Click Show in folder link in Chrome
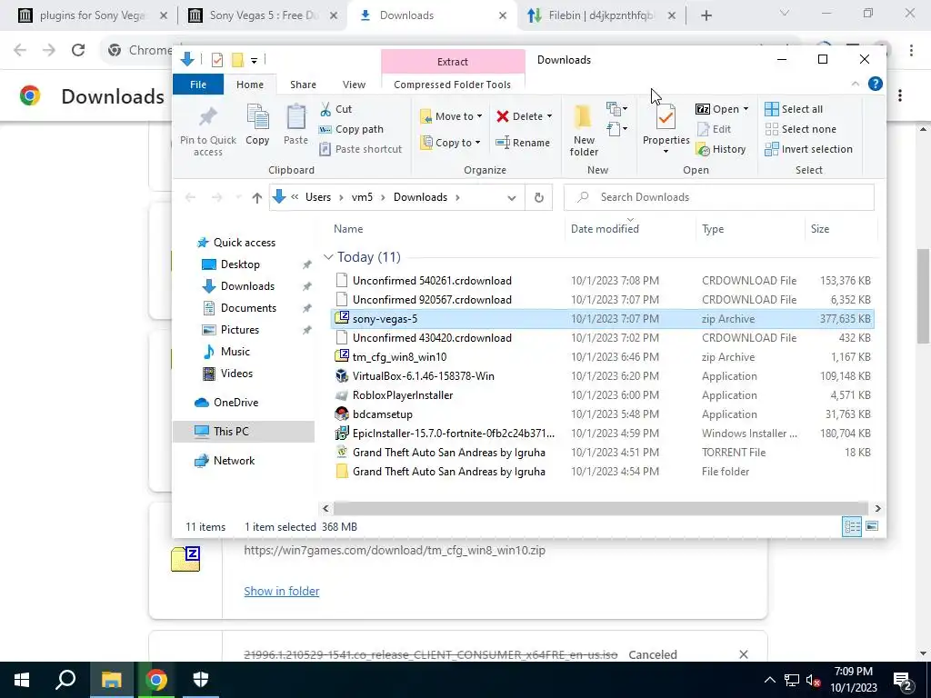 click(282, 591)
